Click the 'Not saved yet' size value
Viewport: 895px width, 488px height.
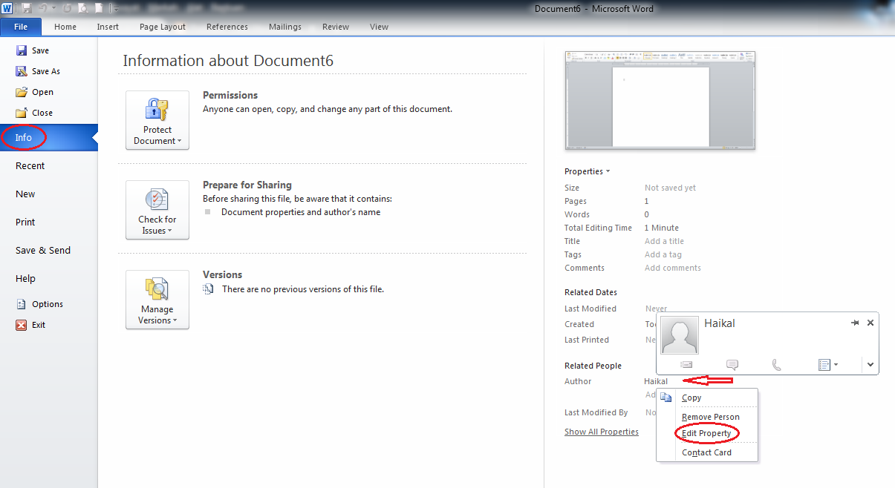click(670, 188)
